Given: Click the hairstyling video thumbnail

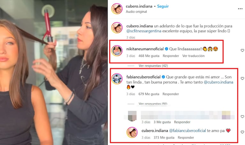Looking at the screenshot, I should coord(54,72).
